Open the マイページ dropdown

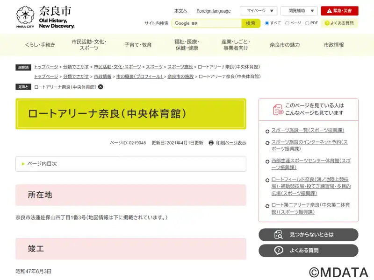pyautogui.click(x=259, y=11)
